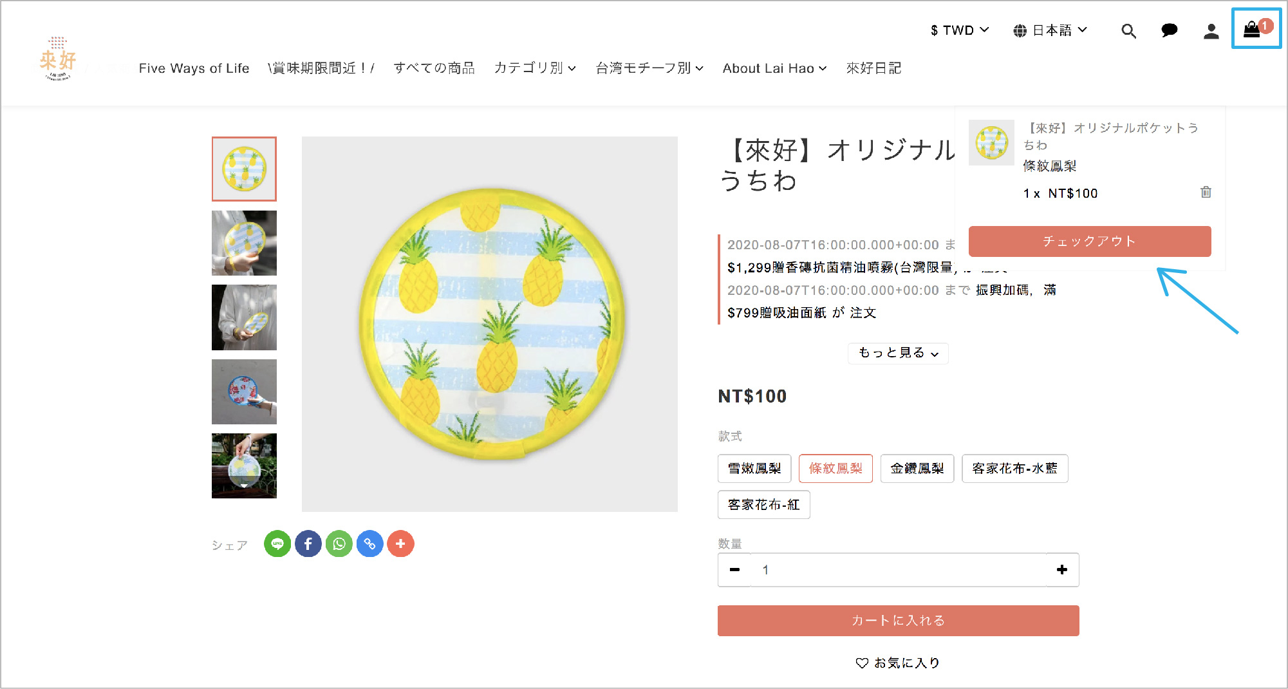
Task: Open the 日本語 language dropdown
Action: point(1050,30)
